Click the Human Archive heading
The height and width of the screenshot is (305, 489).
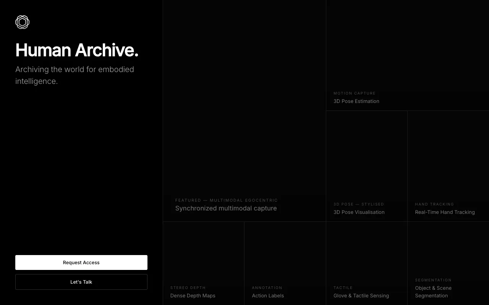pyautogui.click(x=76, y=50)
